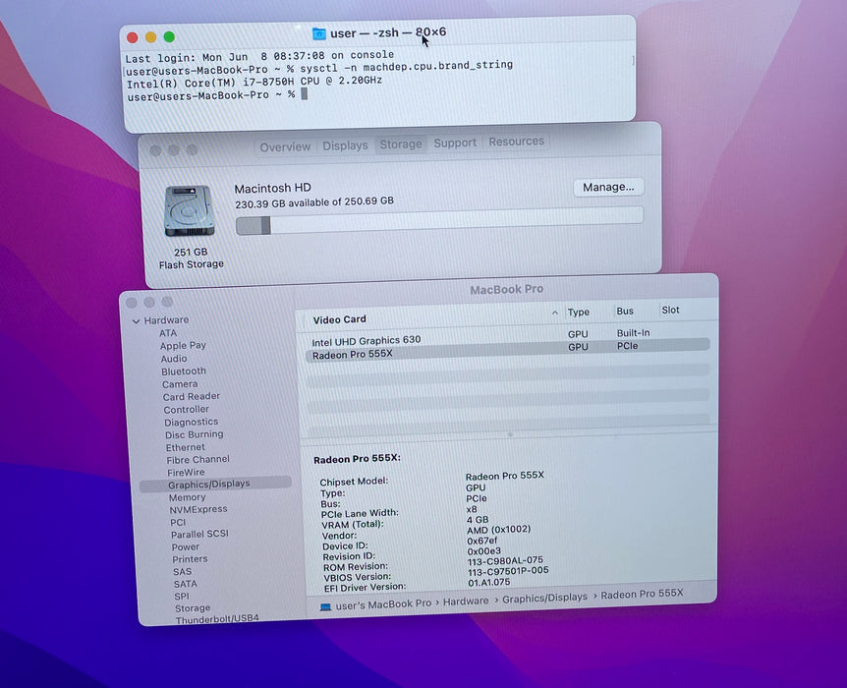Click the terminal prompt cursor
Viewport: 847px width, 688px height.
coord(305,94)
